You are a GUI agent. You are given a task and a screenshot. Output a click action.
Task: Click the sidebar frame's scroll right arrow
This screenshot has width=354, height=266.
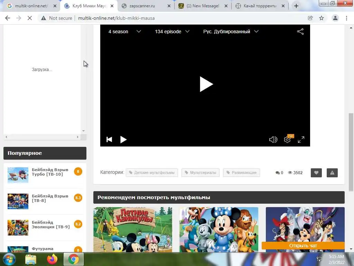pos(78,137)
